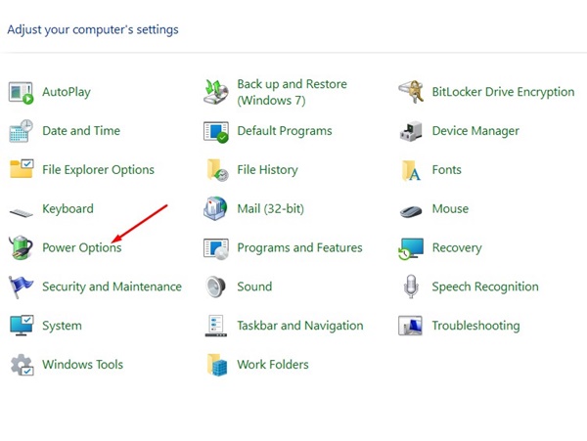Viewport: 587px width, 441px height.
Task: Click the Sound speaker icon
Action: tap(216, 287)
